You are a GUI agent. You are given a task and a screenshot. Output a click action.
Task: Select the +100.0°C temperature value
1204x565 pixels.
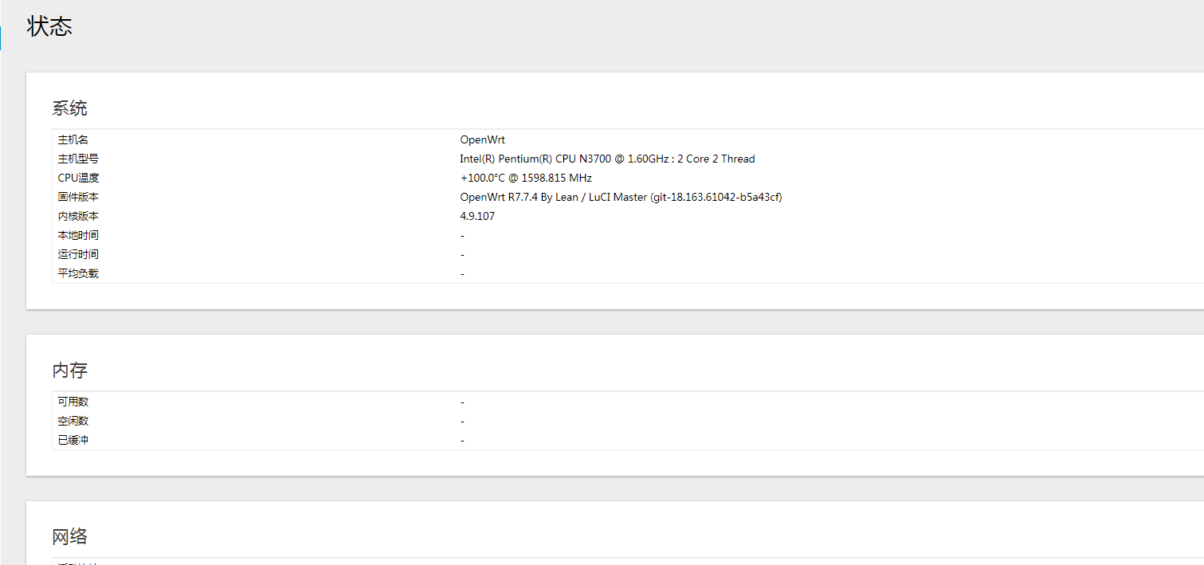pos(526,178)
